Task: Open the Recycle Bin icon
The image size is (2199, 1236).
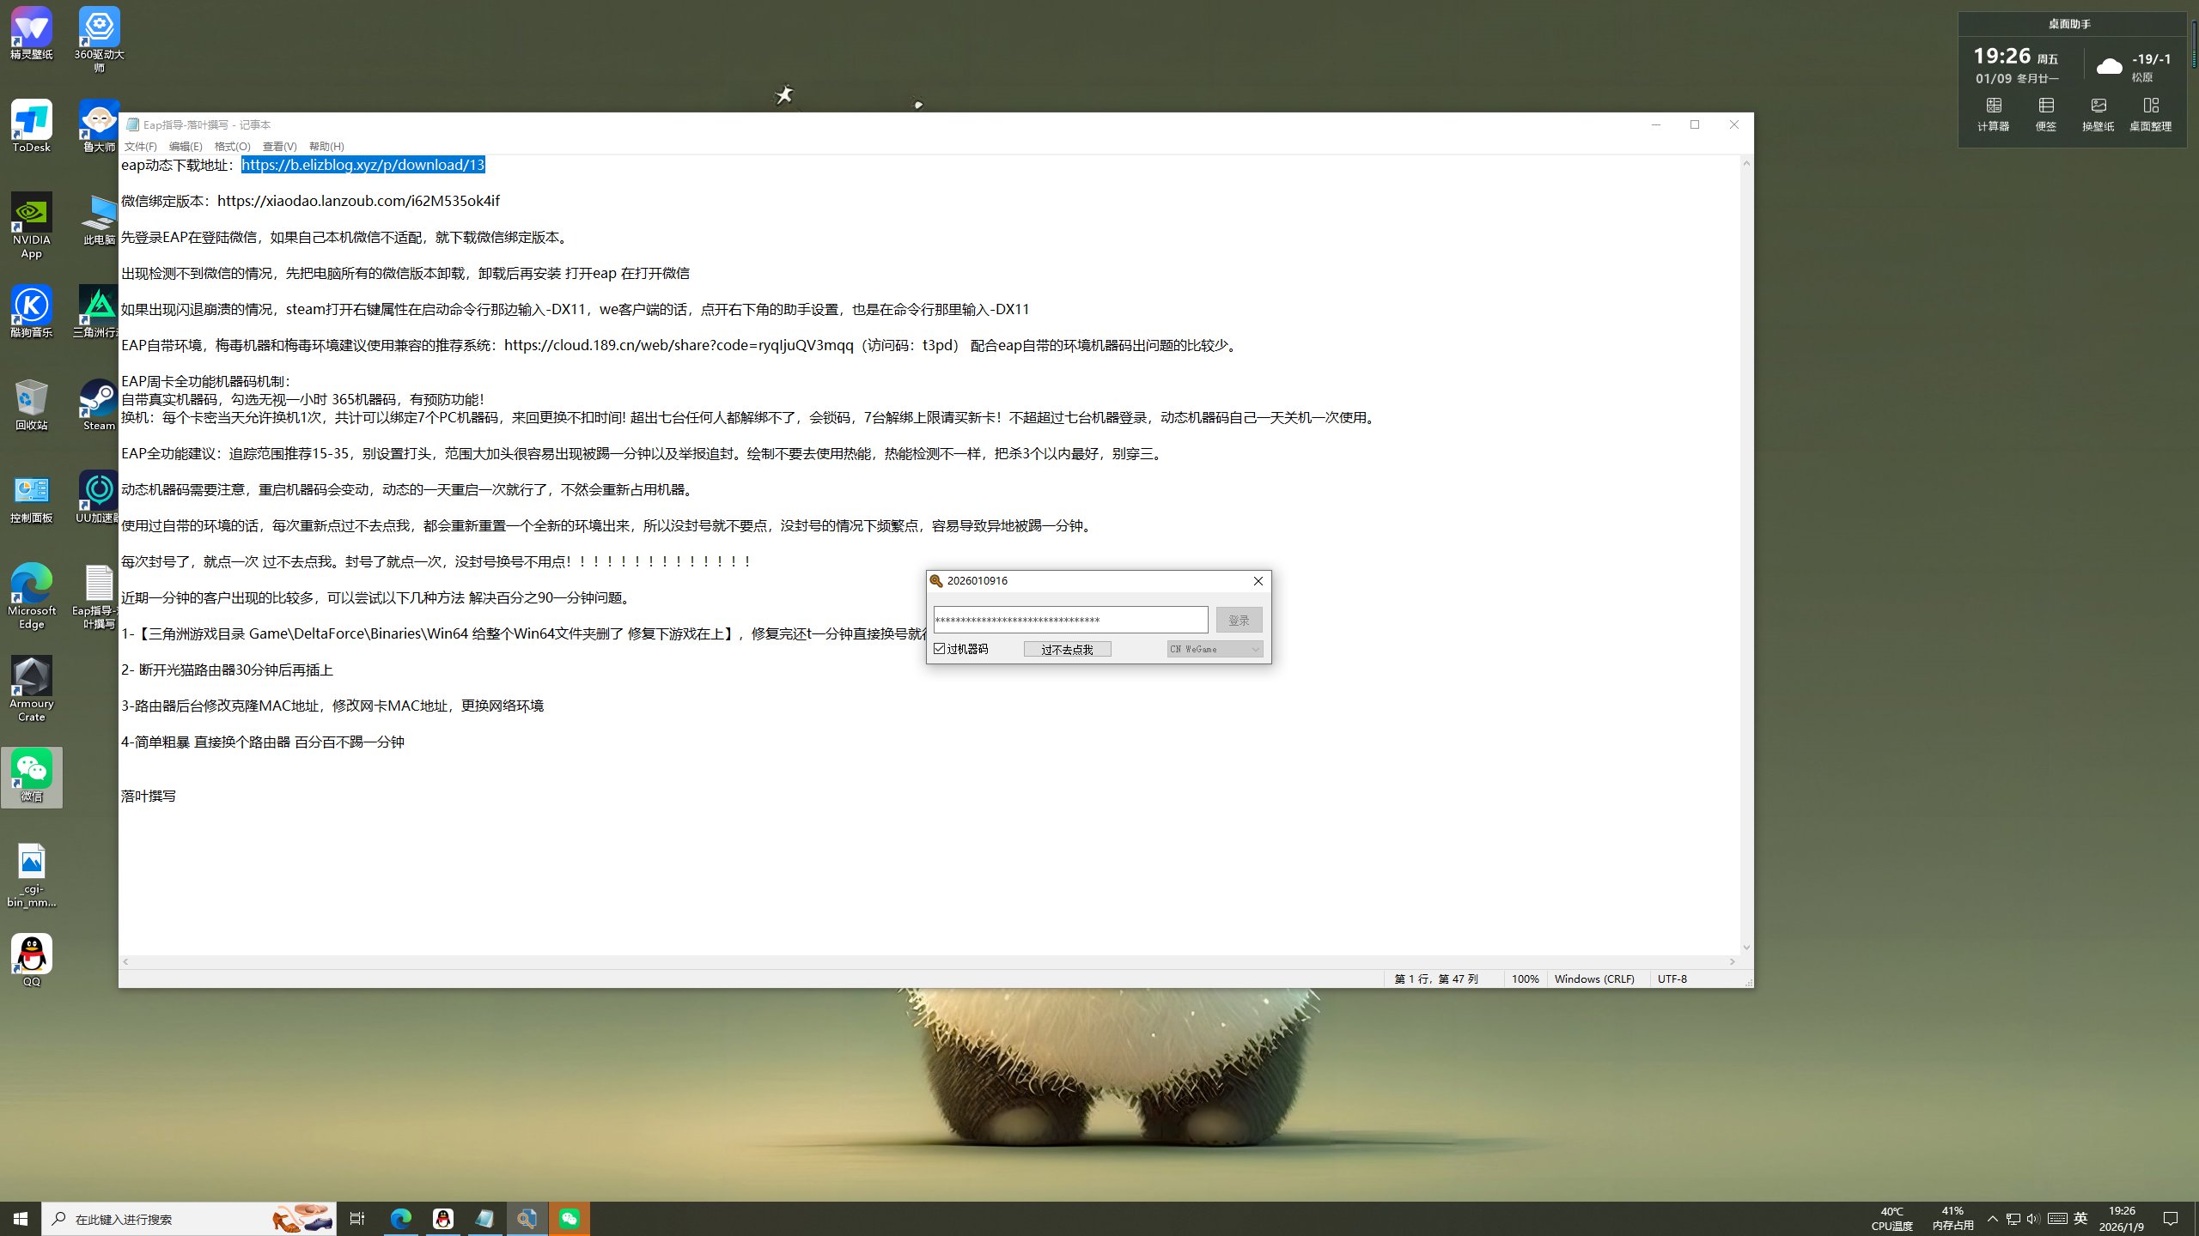Action: tap(32, 399)
